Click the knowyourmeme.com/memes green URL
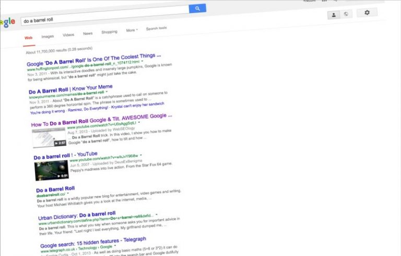 (x=66, y=95)
